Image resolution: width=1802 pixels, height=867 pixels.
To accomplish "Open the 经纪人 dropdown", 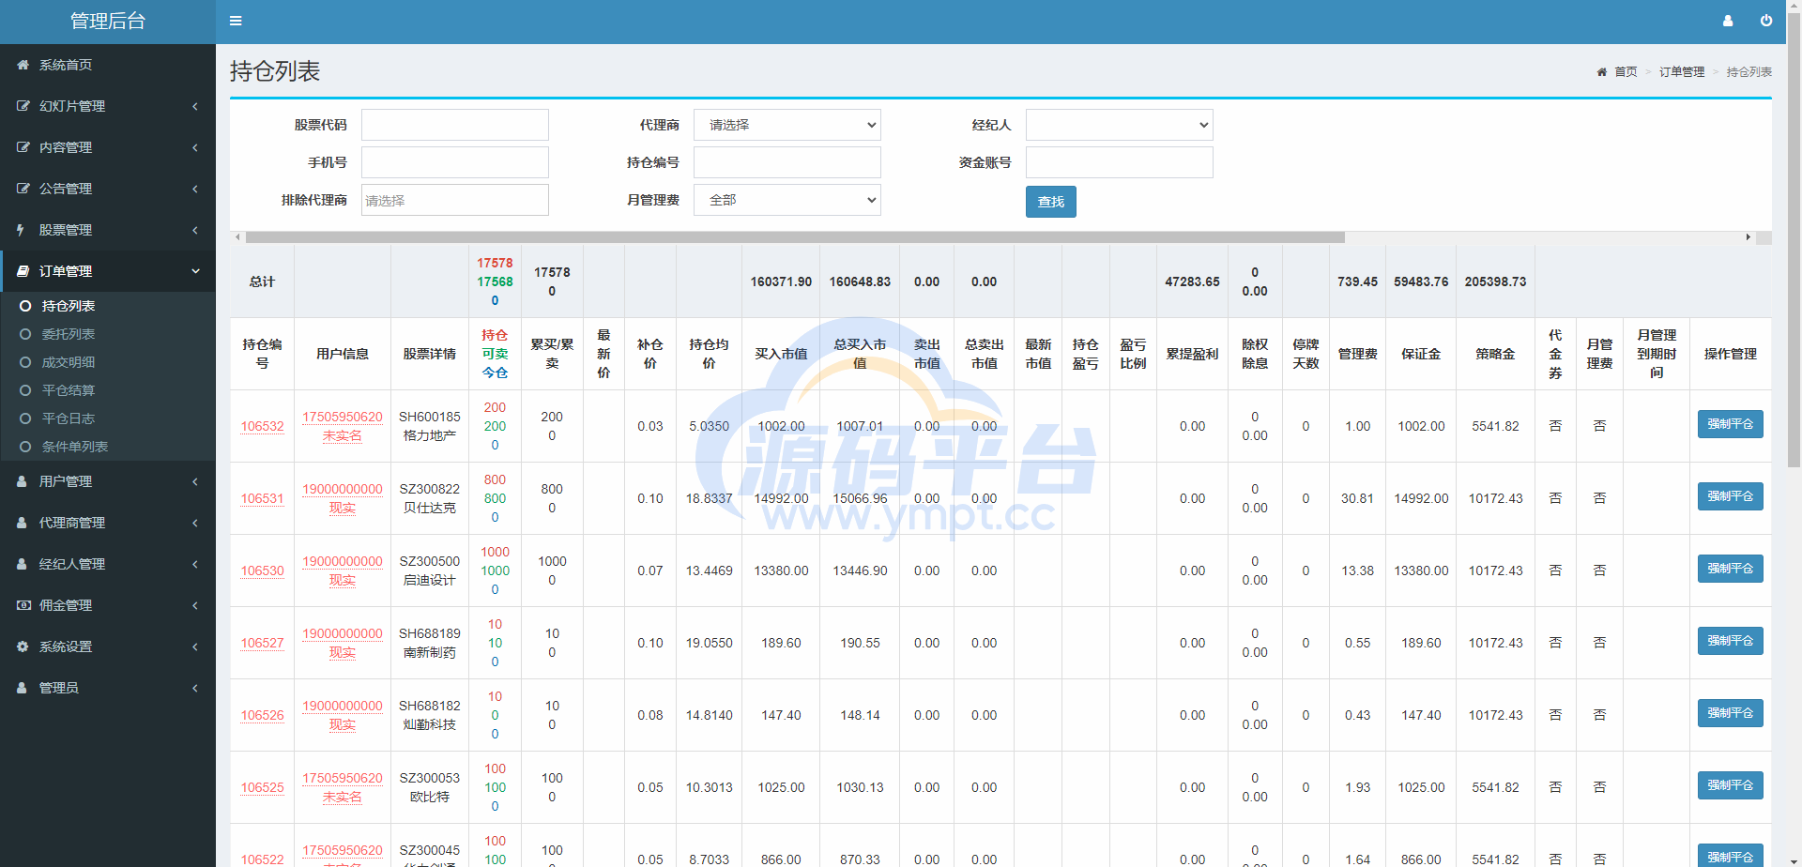I will pyautogui.click(x=1119, y=125).
